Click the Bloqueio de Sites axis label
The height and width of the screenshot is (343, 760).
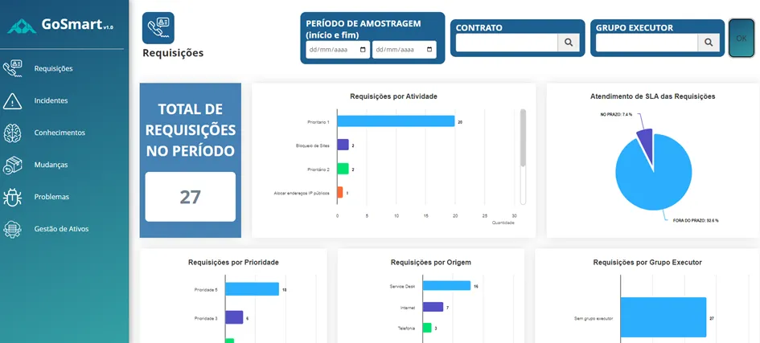313,145
